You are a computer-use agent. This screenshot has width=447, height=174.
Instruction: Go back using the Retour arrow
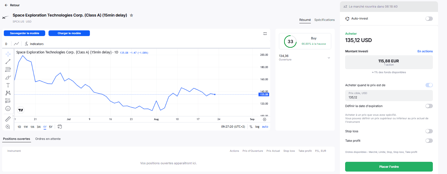tap(6, 5)
